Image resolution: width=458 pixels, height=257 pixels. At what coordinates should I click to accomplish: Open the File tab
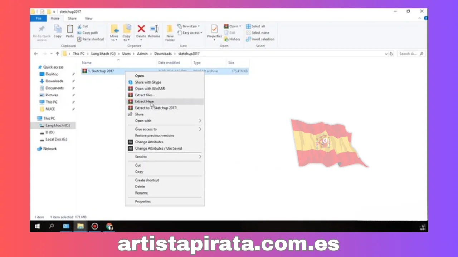pos(38,19)
